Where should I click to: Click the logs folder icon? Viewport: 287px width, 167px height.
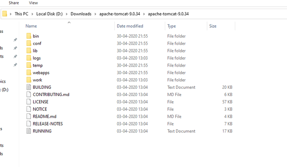pos(29,58)
